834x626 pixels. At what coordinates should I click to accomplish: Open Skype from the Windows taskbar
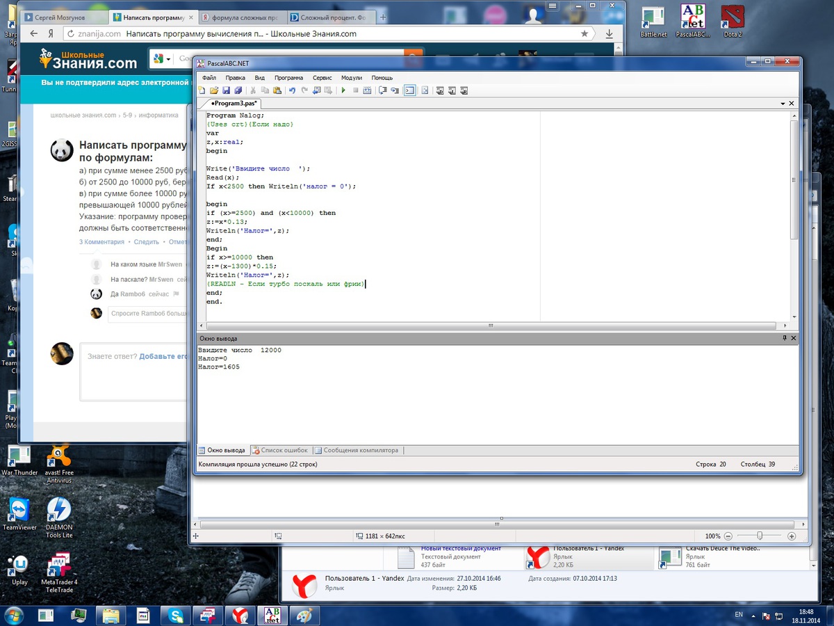175,615
